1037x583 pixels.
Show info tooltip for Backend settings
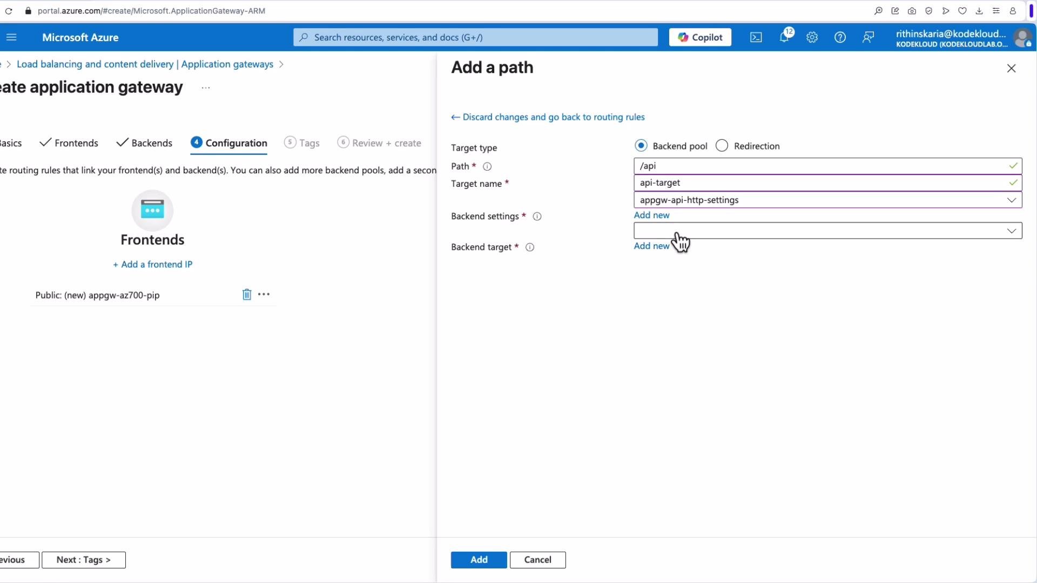[x=537, y=216]
